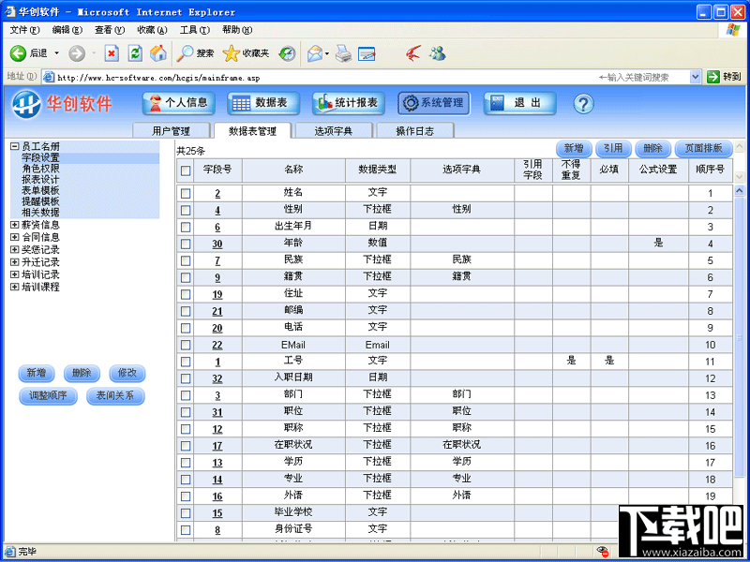The height and width of the screenshot is (562, 750).
Task: Tick the checkbox for 民族 row
Action: pos(186,261)
